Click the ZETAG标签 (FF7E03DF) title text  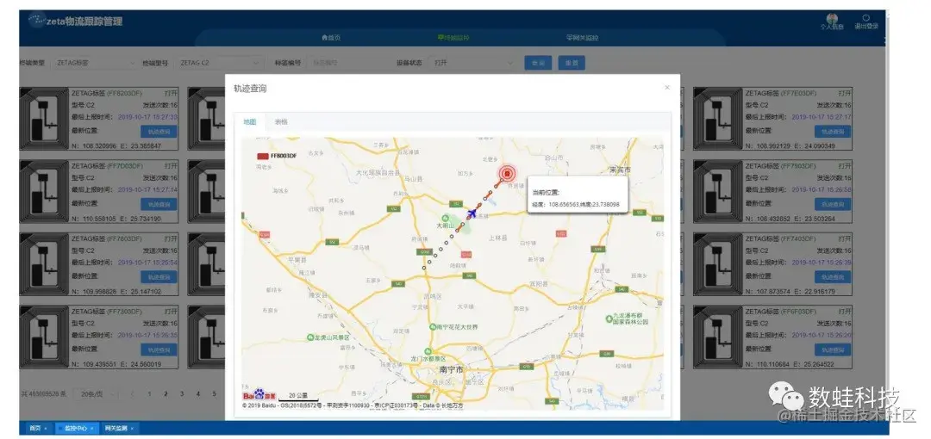(x=781, y=93)
